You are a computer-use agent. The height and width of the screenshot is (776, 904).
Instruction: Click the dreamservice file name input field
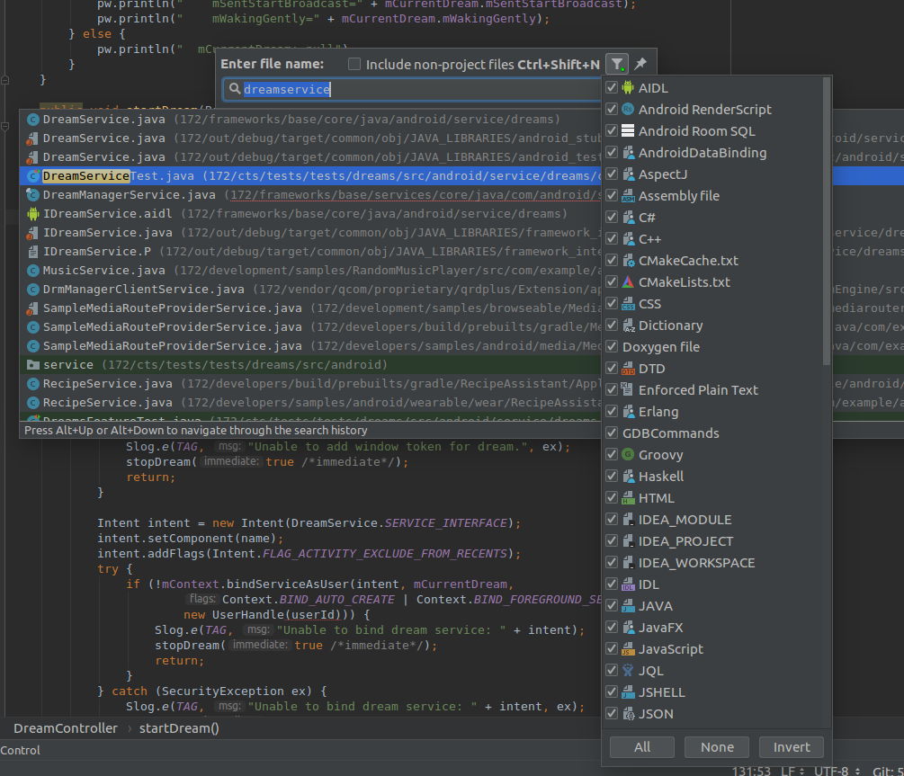(412, 89)
